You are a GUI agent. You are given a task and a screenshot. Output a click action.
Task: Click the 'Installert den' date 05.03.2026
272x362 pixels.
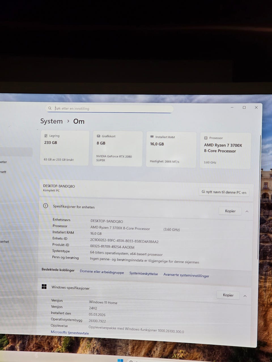click(x=97, y=314)
